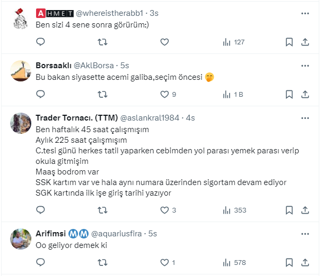Like the Borsaaklı tweet with 9 likes

[x=164, y=95]
